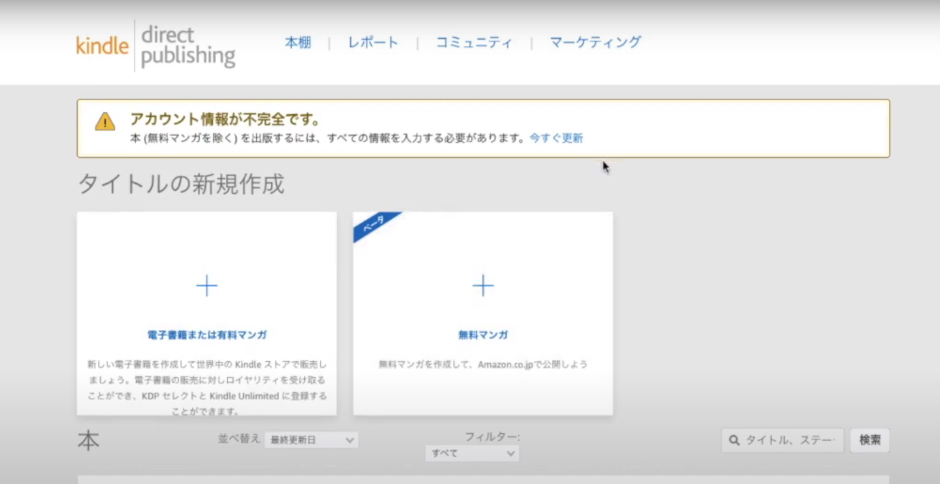This screenshot has width=940, height=484.
Task: Open the 並べ替え 最終更新日 dropdown
Action: (x=311, y=440)
